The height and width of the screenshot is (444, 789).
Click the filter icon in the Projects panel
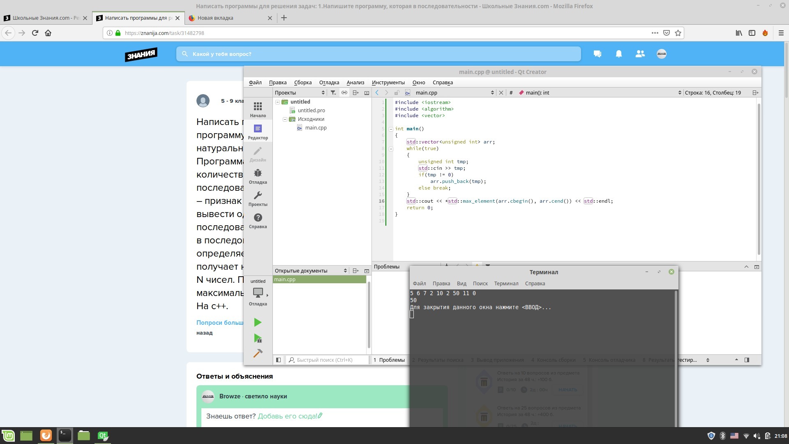coord(333,93)
